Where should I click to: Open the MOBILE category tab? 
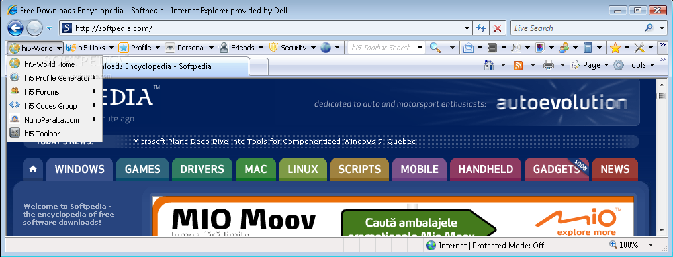pos(420,170)
